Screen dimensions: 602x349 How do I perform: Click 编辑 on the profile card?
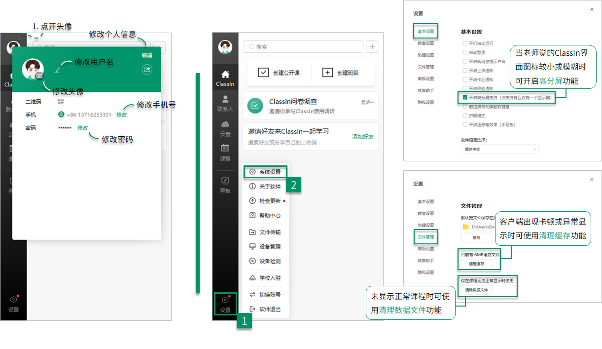tap(147, 55)
